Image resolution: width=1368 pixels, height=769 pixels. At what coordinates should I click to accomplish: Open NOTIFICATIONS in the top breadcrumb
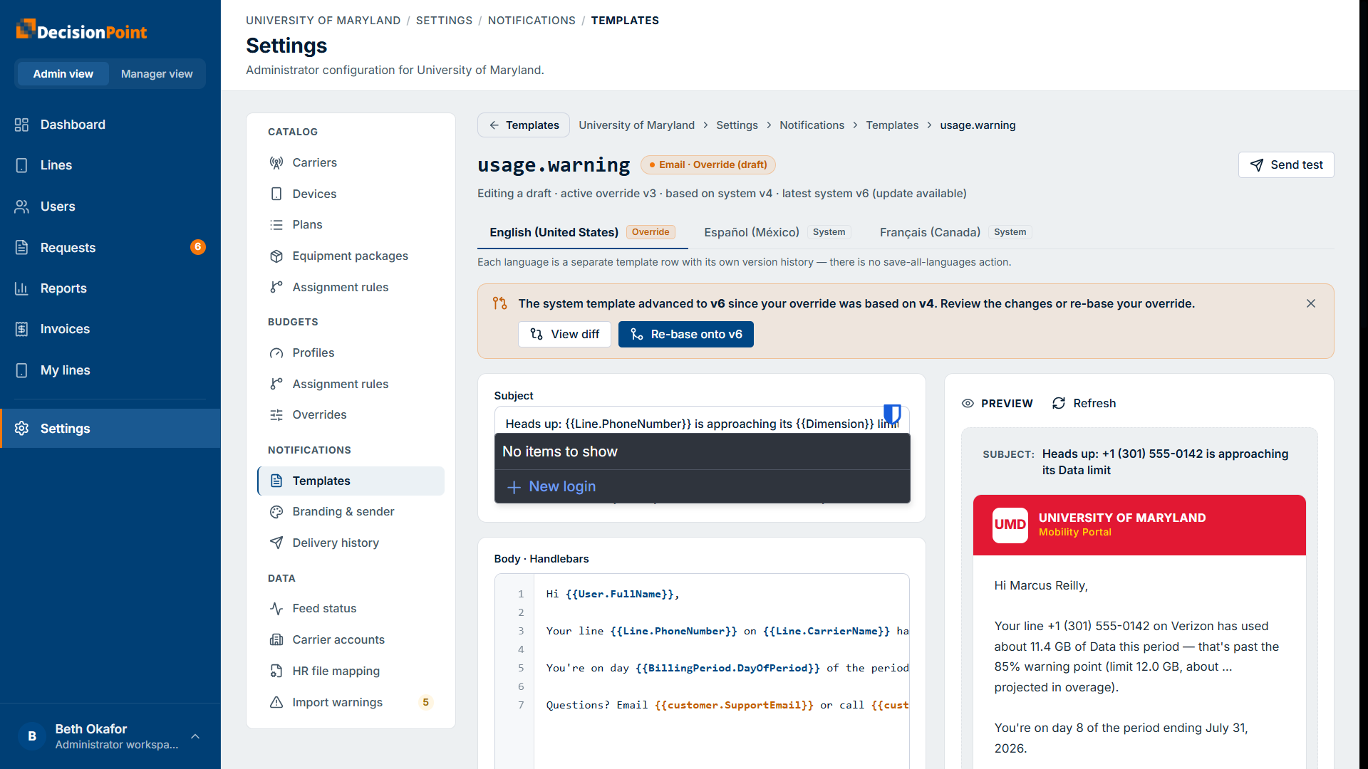[532, 21]
